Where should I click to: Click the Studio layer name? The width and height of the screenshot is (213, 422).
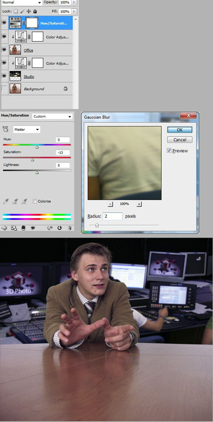pos(29,77)
